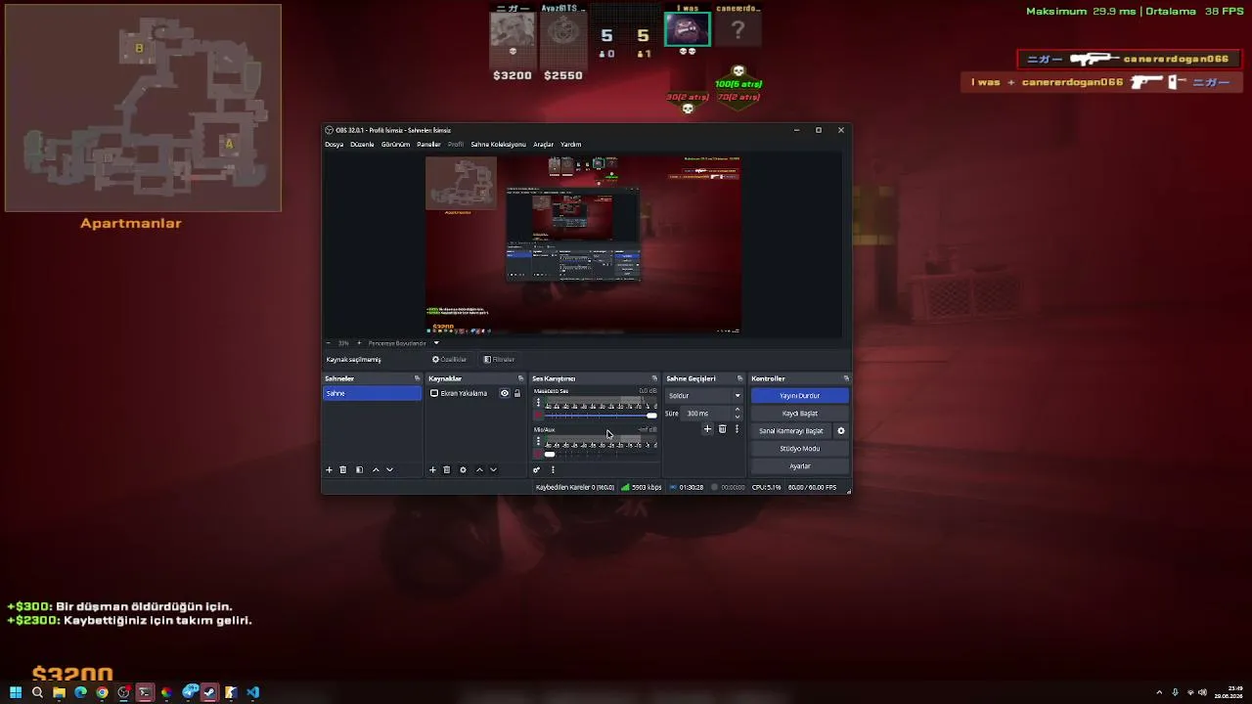The width and height of the screenshot is (1252, 704).
Task: Open source properties gear in Kaynaklar toolbar
Action: [463, 470]
